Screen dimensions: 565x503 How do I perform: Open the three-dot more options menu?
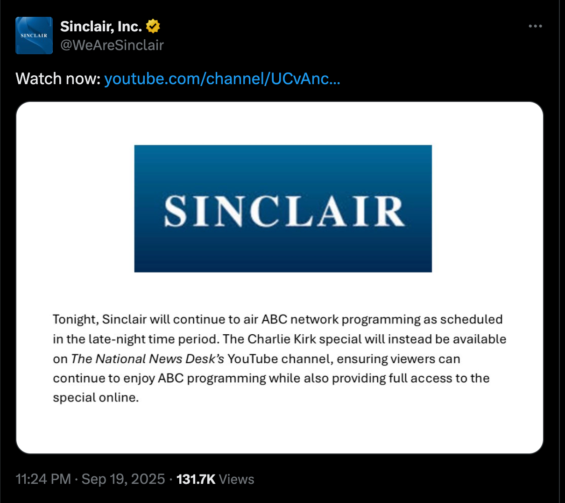point(535,26)
